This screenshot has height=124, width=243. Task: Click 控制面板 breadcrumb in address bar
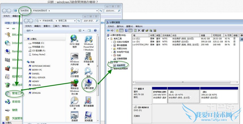[25, 11]
